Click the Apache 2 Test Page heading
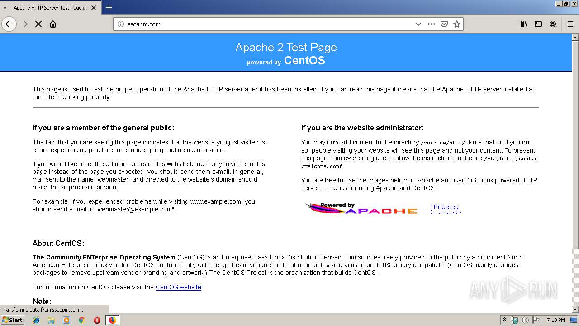 (x=286, y=48)
